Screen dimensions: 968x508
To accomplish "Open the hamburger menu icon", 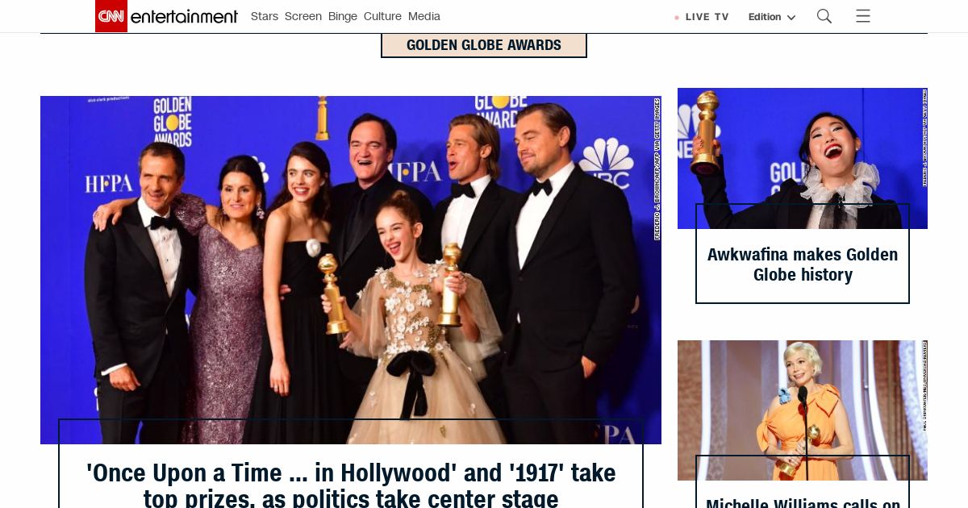I will pyautogui.click(x=863, y=16).
